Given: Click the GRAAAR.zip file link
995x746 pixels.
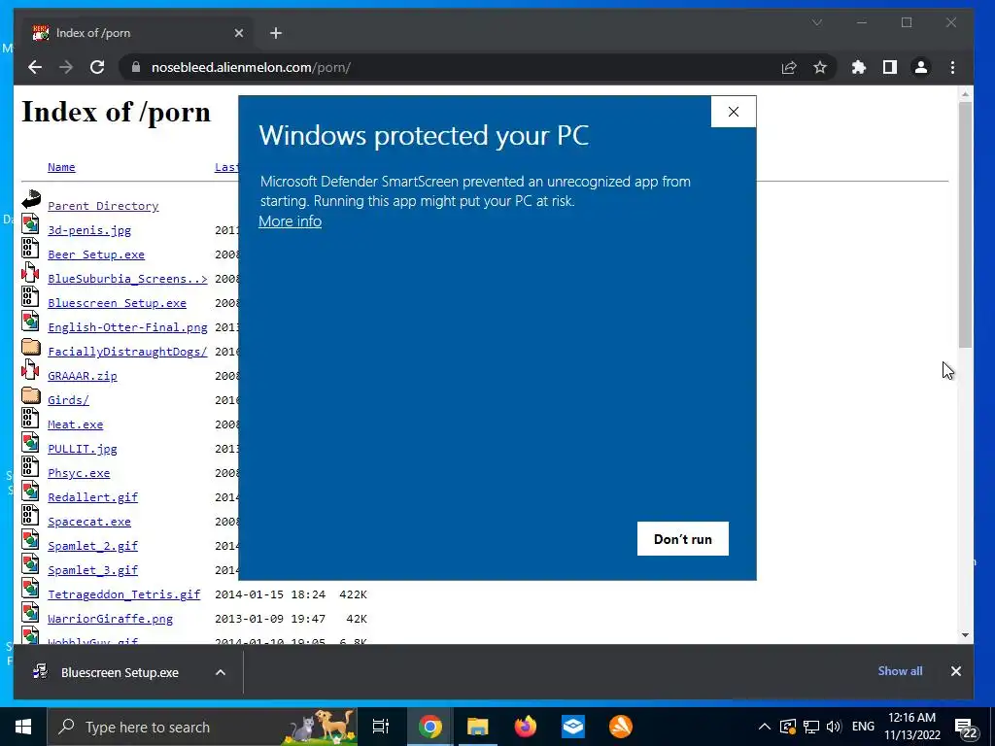Looking at the screenshot, I should pyautogui.click(x=83, y=376).
